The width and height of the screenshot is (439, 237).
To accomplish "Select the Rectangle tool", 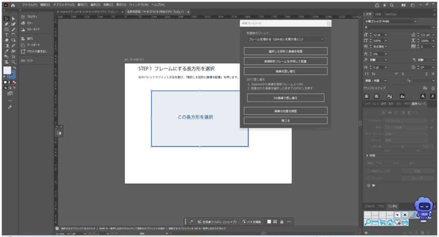I will click(6, 30).
